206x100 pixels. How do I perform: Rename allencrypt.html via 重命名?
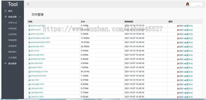pos(189,34)
